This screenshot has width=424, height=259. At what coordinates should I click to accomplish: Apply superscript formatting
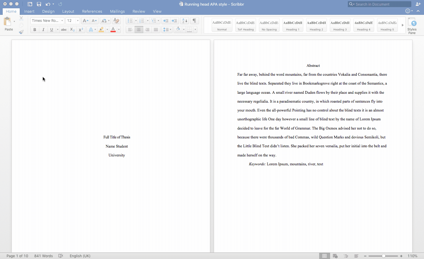coord(81,30)
